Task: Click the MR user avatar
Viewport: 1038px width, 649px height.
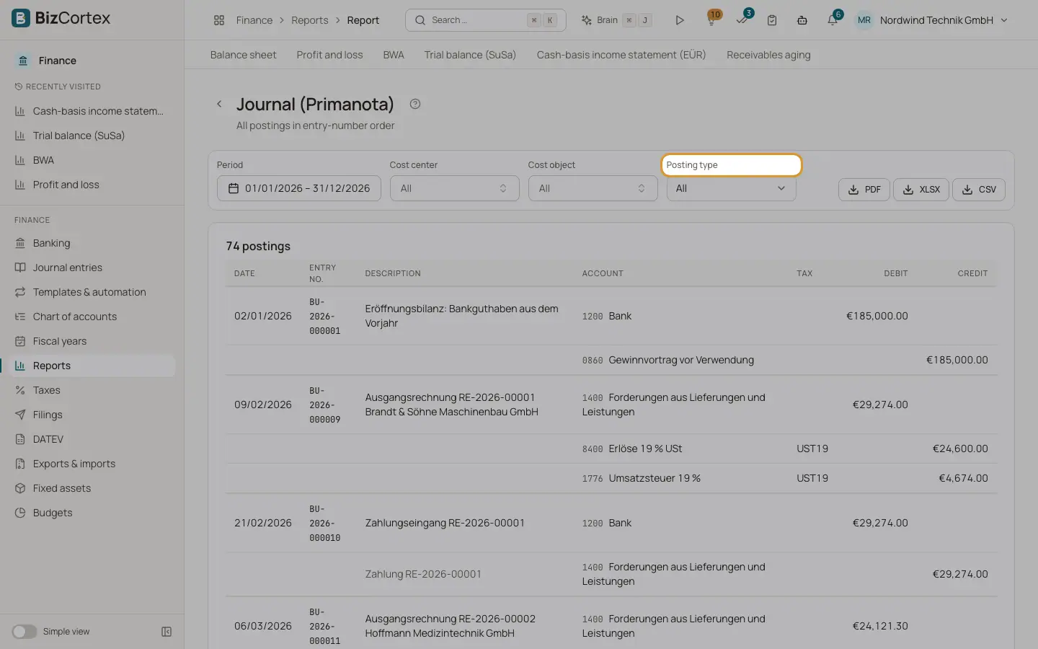Action: (864, 20)
